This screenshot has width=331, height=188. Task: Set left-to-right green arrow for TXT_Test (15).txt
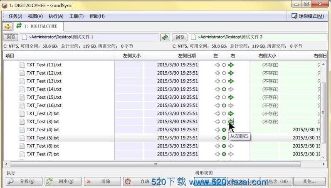coord(231,98)
